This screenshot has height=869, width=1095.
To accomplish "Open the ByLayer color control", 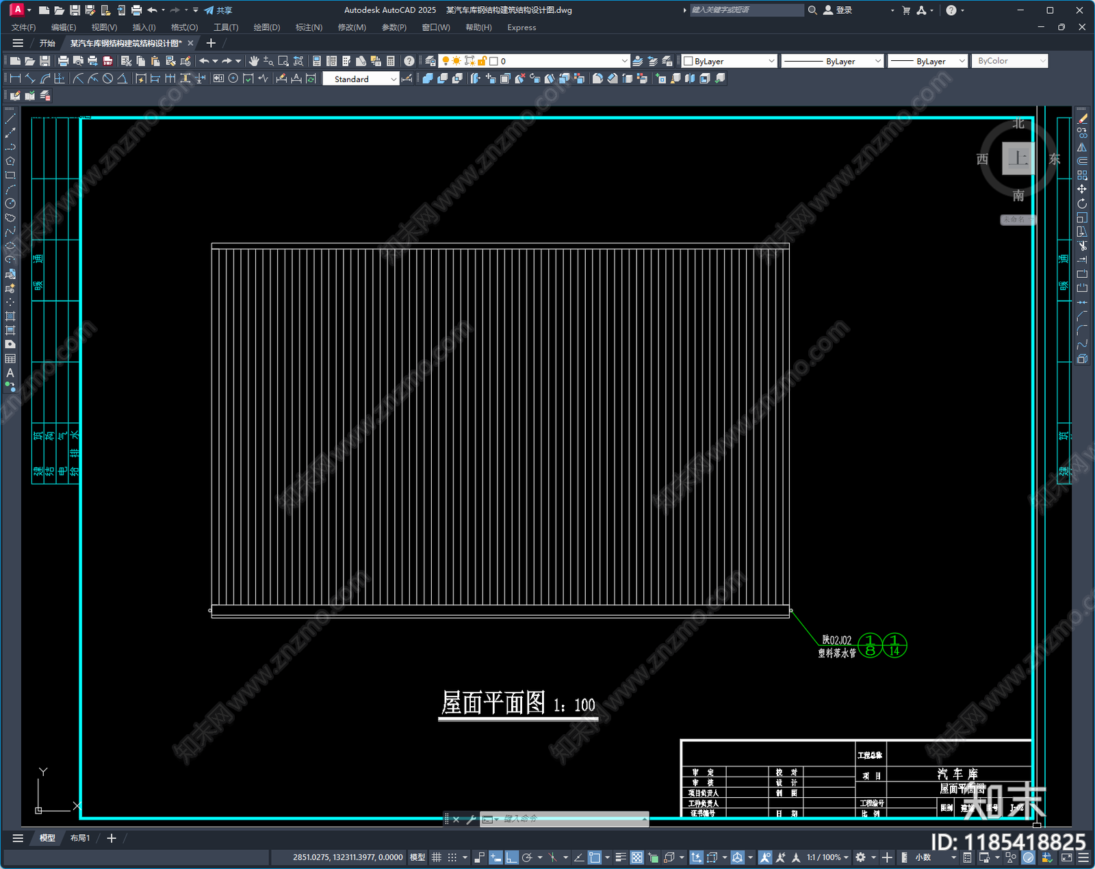I will tap(730, 61).
